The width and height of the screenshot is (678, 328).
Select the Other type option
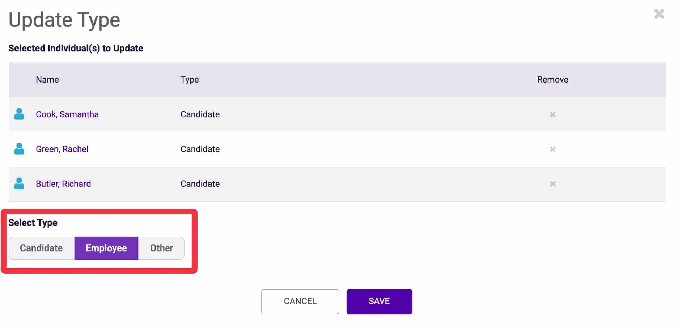click(161, 248)
